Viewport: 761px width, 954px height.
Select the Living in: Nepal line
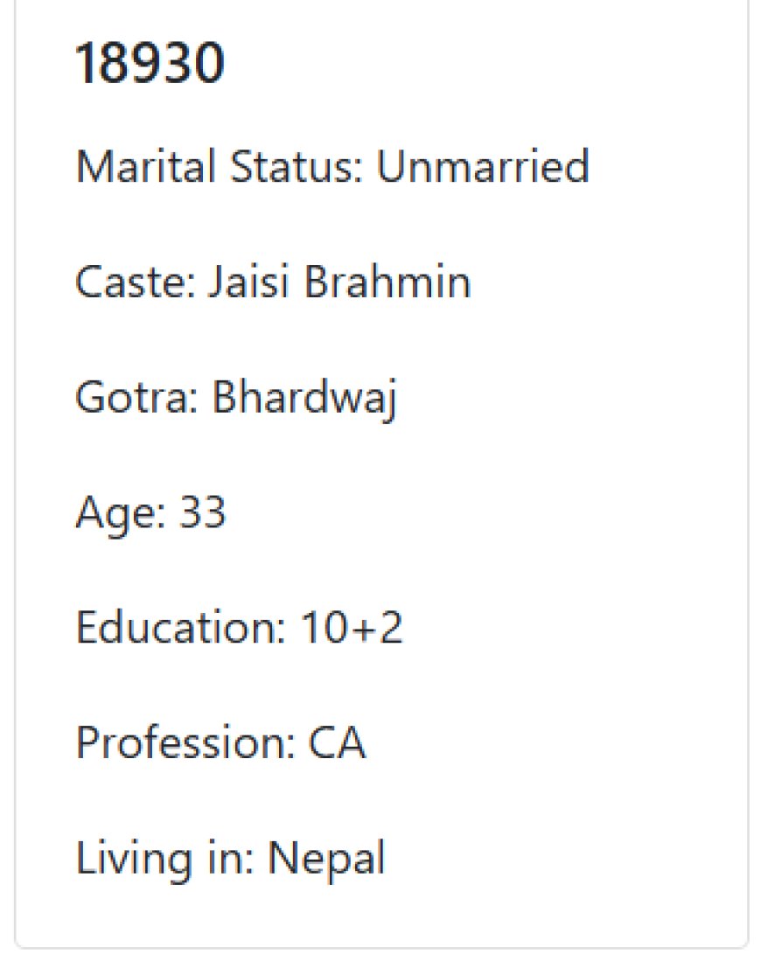pos(230,860)
